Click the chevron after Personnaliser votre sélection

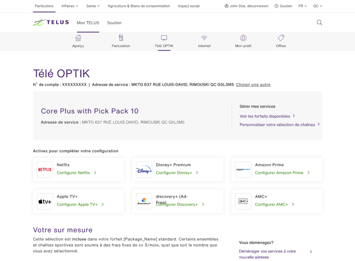pos(318,124)
